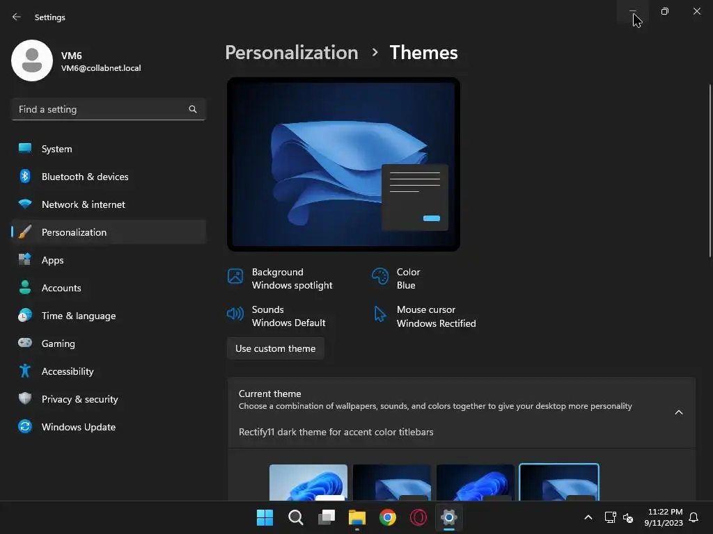Click the muted volume tray icon
Viewport: 713px width, 534px height.
[x=628, y=517]
